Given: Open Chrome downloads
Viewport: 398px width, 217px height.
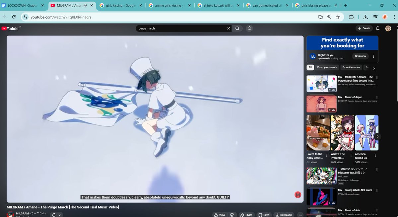Looking at the screenshot, I should [365, 17].
